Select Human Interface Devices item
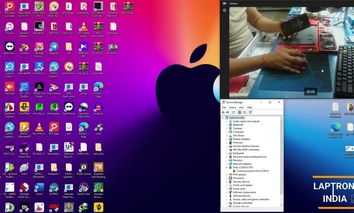Screen dimensions: 354x213 click(x=246, y=146)
